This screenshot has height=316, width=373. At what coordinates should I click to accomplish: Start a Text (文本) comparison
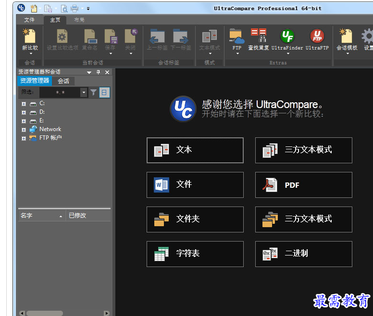195,150
